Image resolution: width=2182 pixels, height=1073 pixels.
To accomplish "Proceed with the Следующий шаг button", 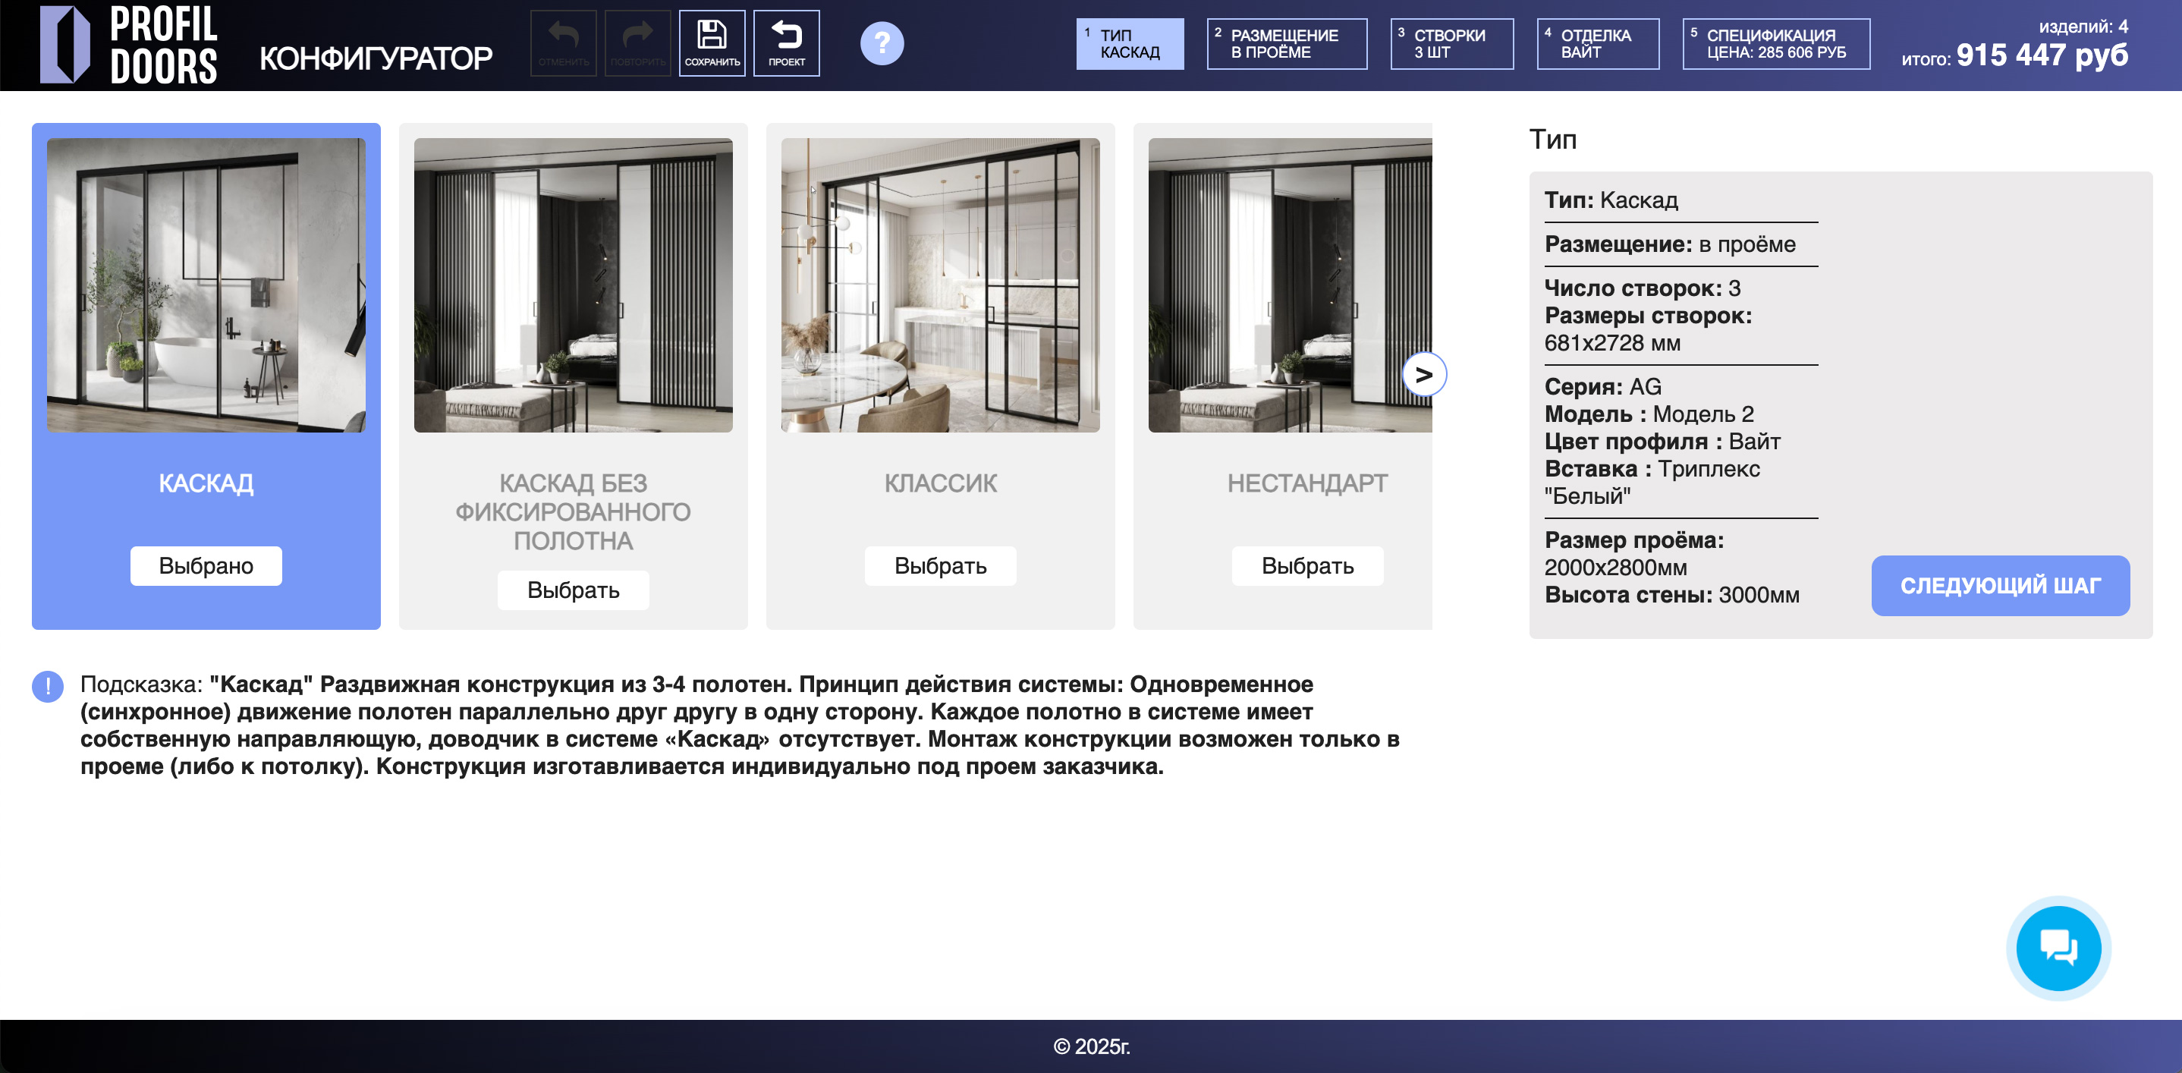I will pyautogui.click(x=2001, y=586).
